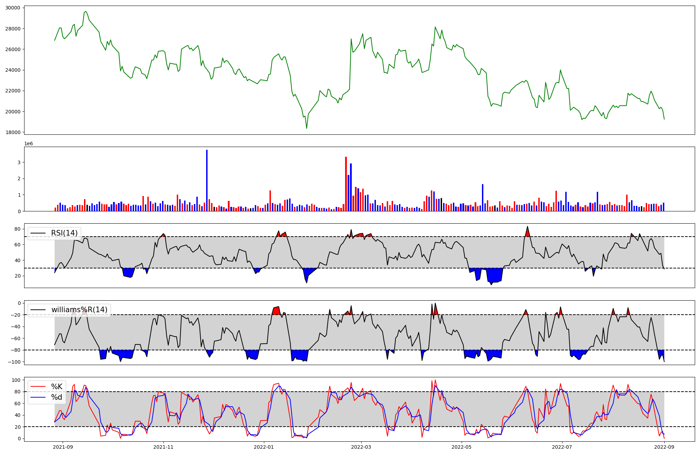The image size is (700, 455).
Task: Click the 18000 price axis tick label
Action: click(13, 132)
